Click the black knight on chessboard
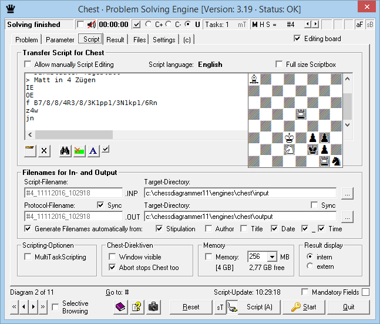Viewport: 380px width, 324px height. [x=336, y=161]
